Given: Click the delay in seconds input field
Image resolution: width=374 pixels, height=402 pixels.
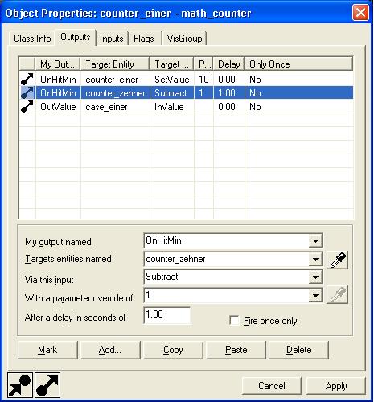Looking at the screenshot, I should [167, 314].
